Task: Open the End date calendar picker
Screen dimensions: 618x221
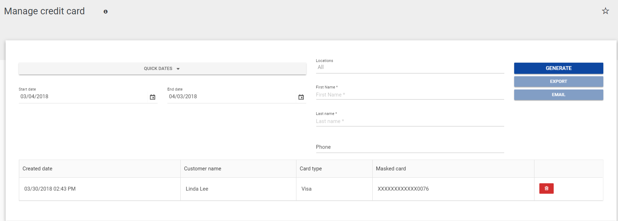Action: (x=301, y=97)
